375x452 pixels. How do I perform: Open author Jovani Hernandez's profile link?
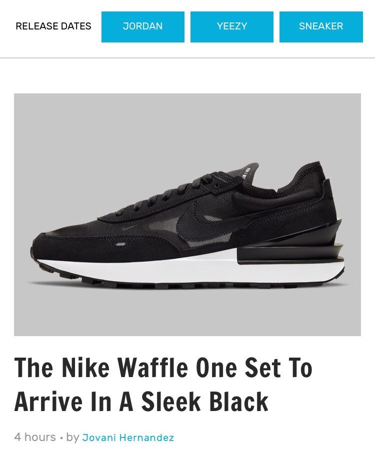[x=128, y=438]
